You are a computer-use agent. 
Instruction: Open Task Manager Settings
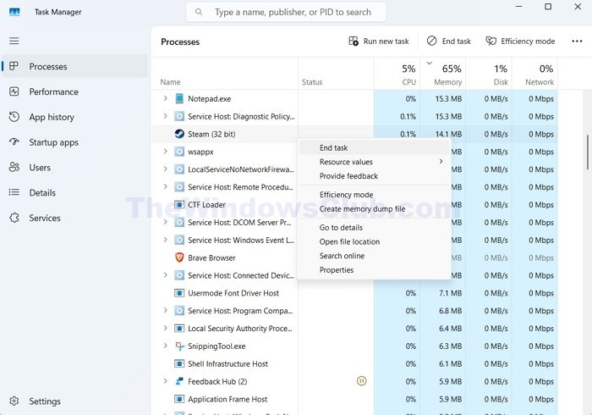coord(44,401)
